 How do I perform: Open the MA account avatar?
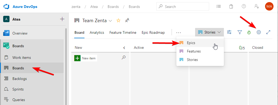(269, 6)
